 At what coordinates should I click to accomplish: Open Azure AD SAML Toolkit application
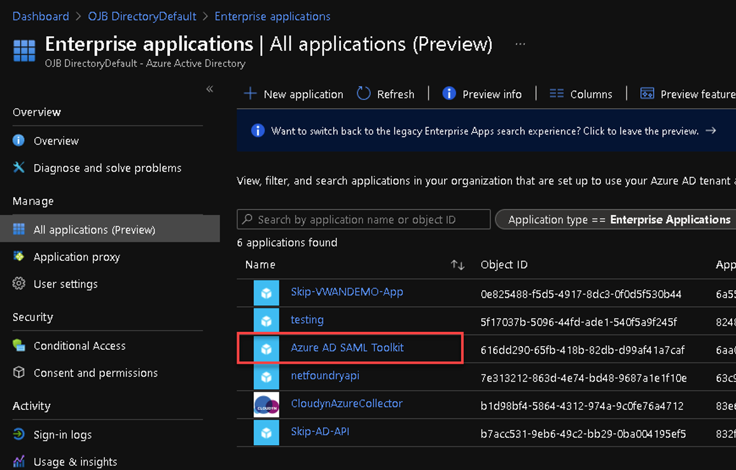[x=347, y=348]
